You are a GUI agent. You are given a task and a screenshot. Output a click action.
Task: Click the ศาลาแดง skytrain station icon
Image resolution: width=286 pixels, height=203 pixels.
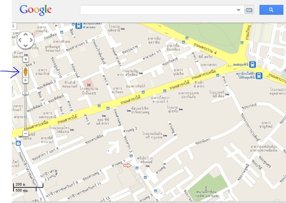79,26
